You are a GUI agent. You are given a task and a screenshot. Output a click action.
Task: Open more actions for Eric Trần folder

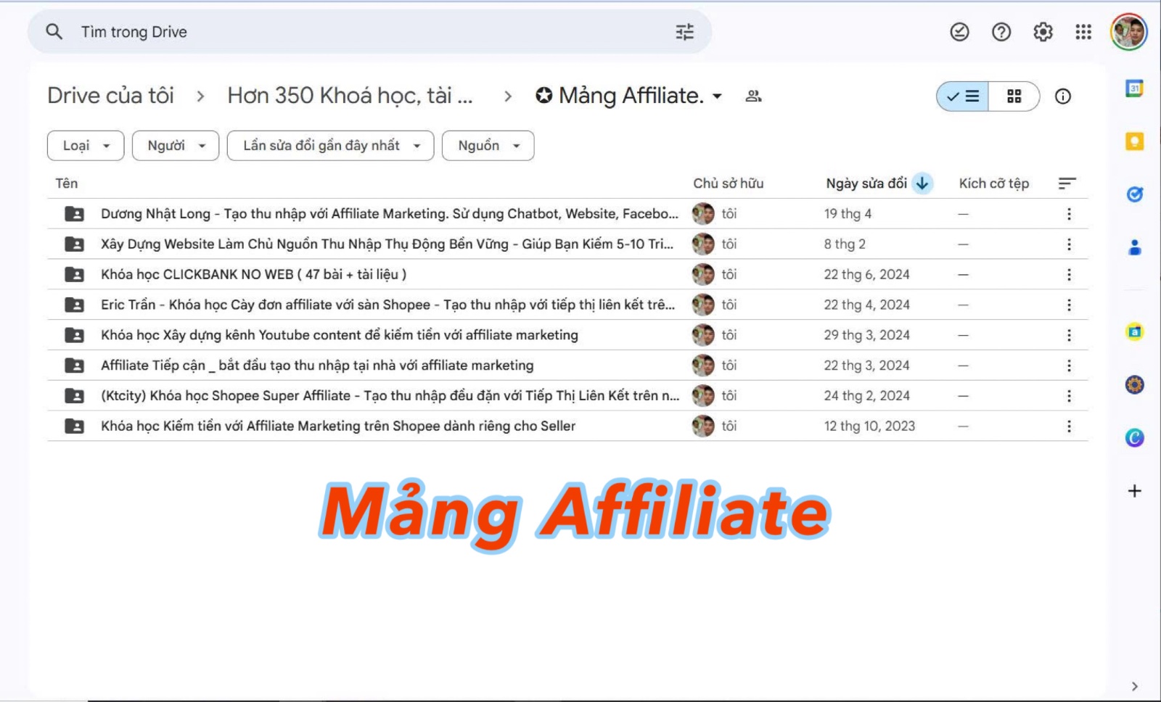click(1068, 305)
